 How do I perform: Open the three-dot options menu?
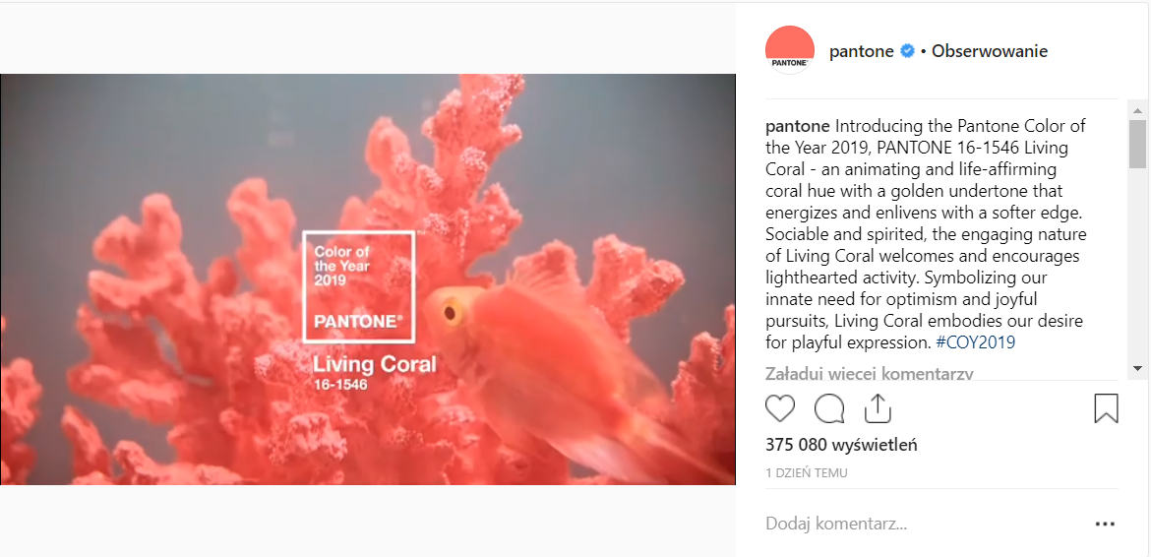coord(1105,524)
